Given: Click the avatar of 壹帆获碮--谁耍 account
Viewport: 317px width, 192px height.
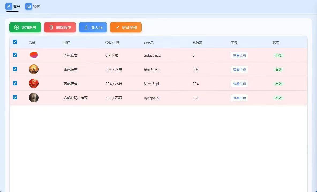Looking at the screenshot, I should [x=34, y=97].
